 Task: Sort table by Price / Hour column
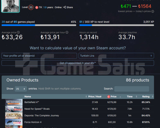95,97
